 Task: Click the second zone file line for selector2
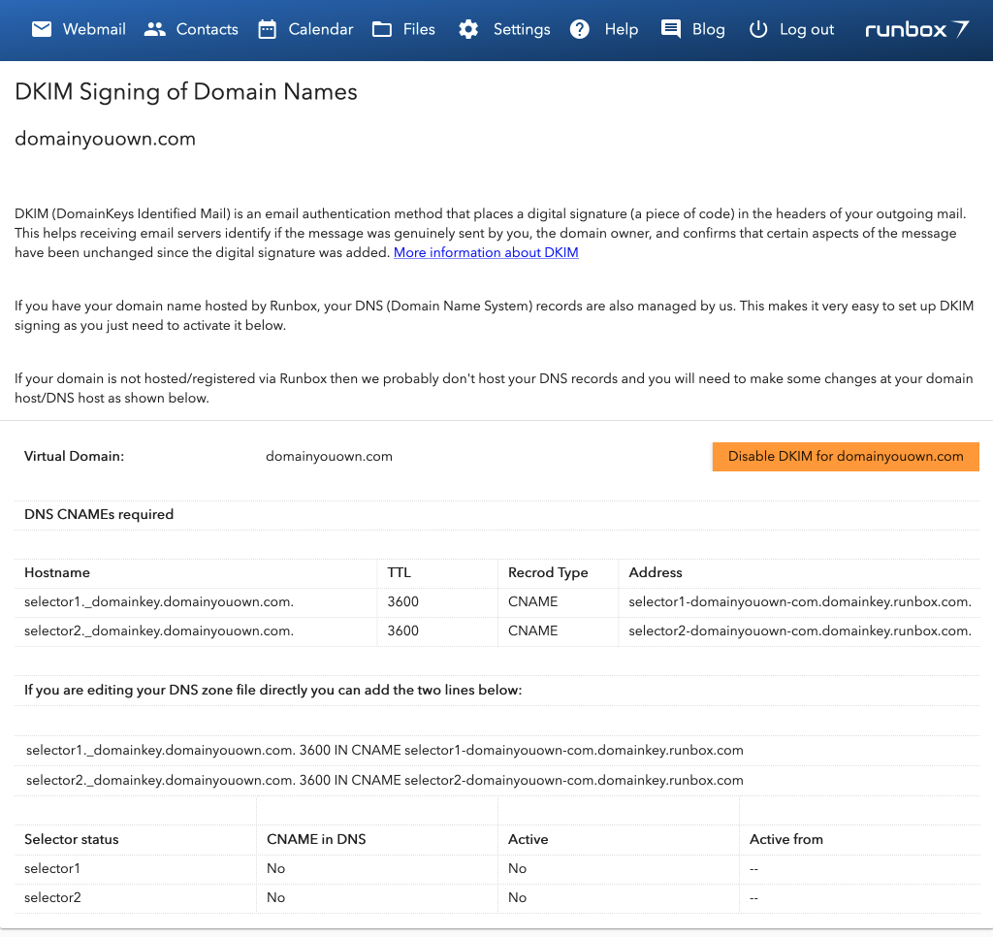click(x=385, y=780)
